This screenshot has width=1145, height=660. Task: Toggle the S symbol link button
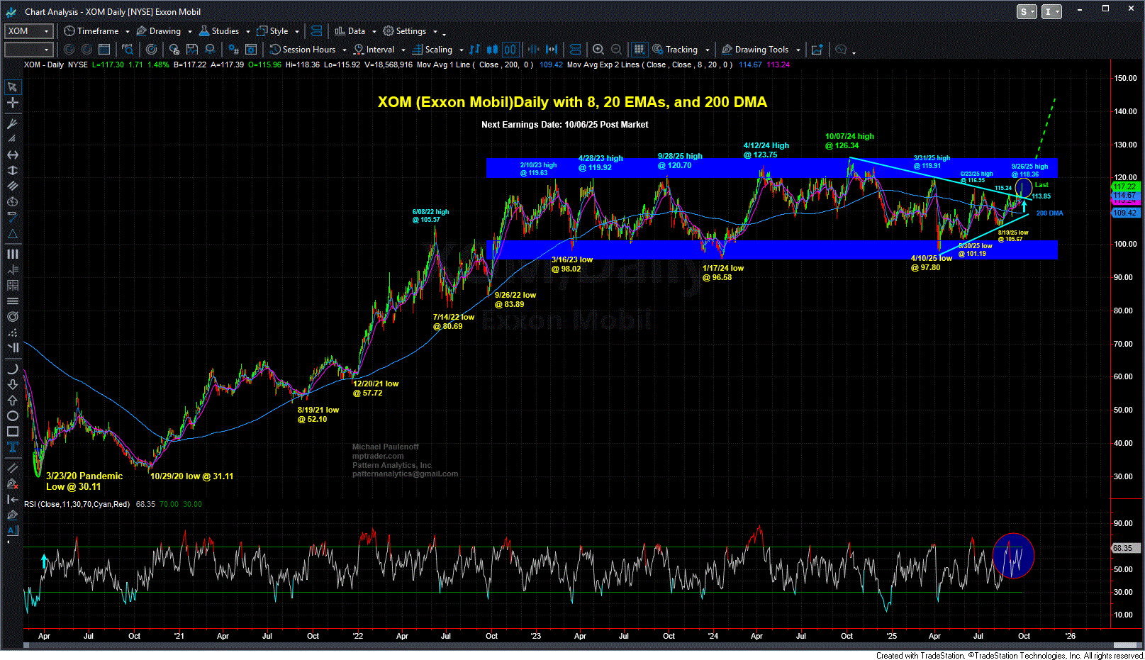[1023, 11]
